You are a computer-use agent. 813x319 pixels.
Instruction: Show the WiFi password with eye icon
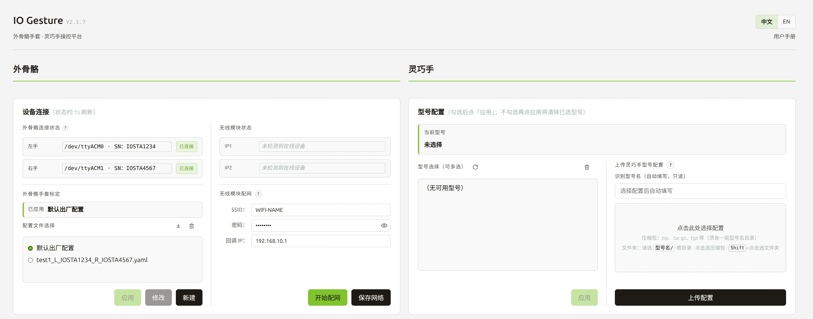tap(384, 225)
